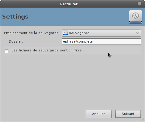Click the empty gray area above buttons
Image resolution: width=145 pixels, height=122 pixels.
(x=72, y=81)
